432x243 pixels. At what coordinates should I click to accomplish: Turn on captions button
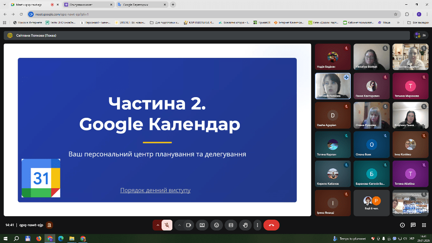coord(231,225)
